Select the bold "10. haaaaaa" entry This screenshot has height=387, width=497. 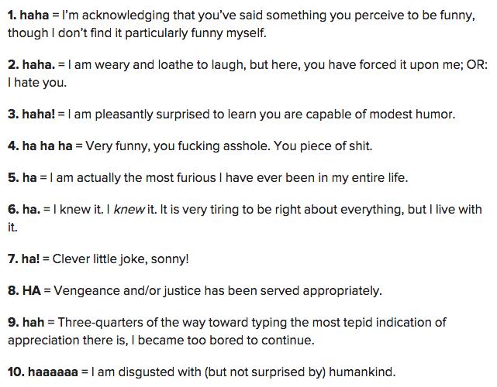tap(43, 372)
